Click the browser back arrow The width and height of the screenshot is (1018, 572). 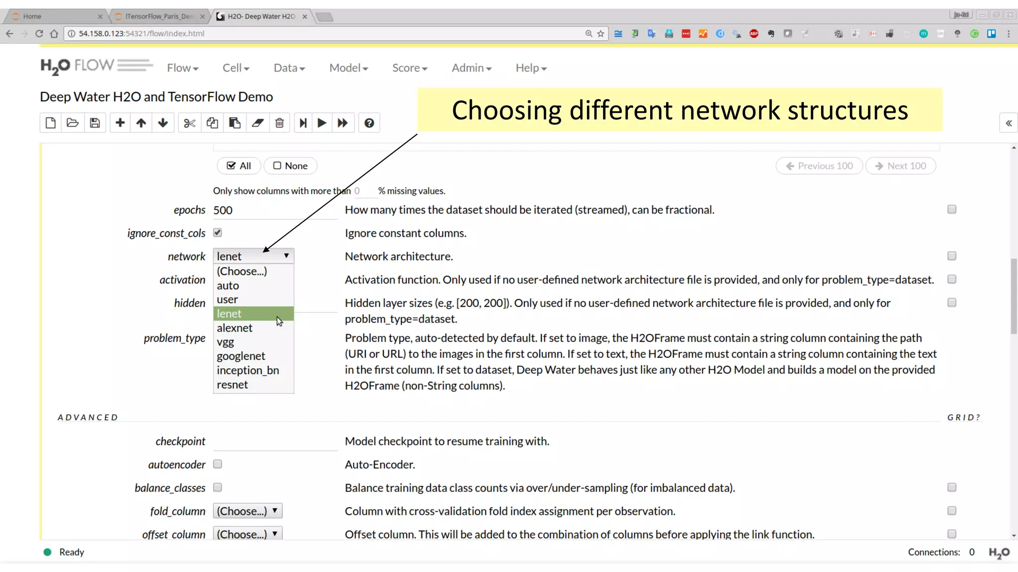pos(9,33)
